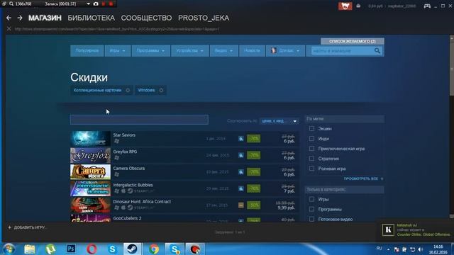Screen dimensions: 454x255
Task: Check the Стратегия tag filter
Action: pyautogui.click(x=311, y=159)
